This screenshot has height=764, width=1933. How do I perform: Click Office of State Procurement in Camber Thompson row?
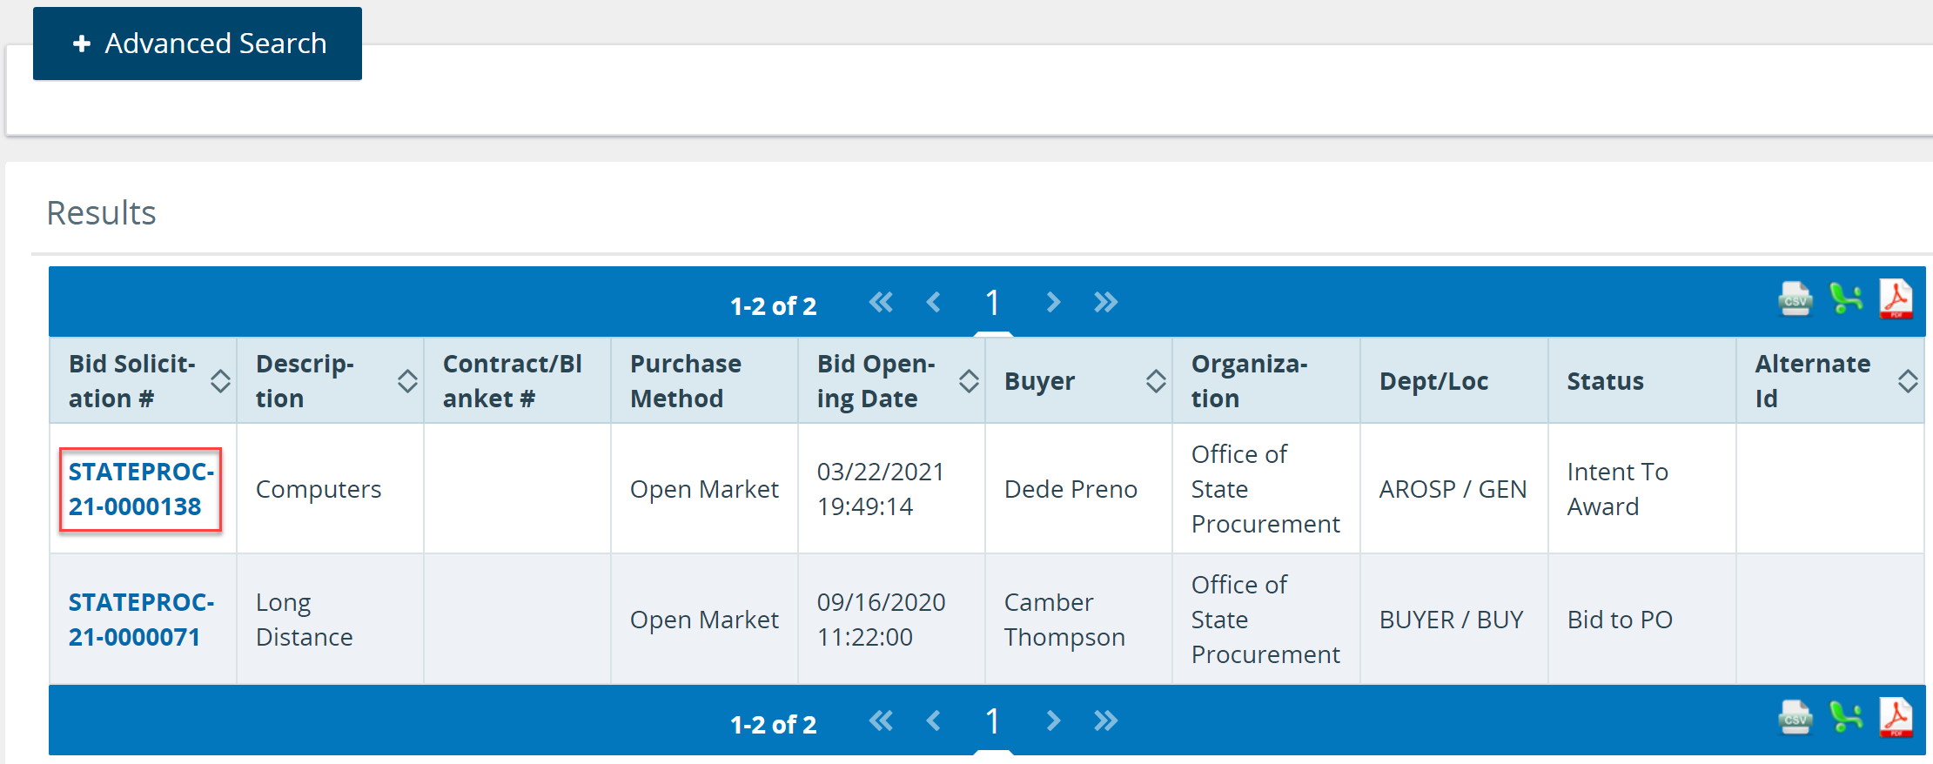point(1265,620)
